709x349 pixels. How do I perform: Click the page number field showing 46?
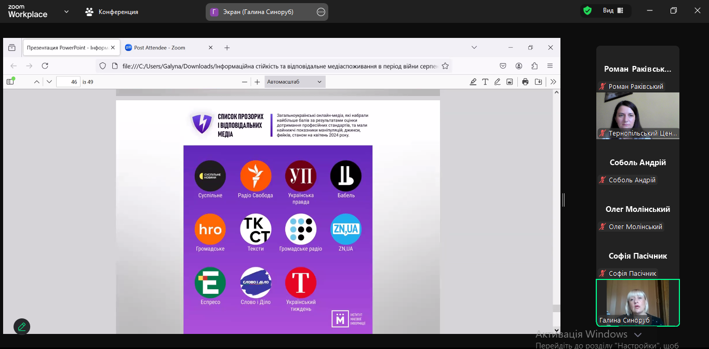pos(68,82)
